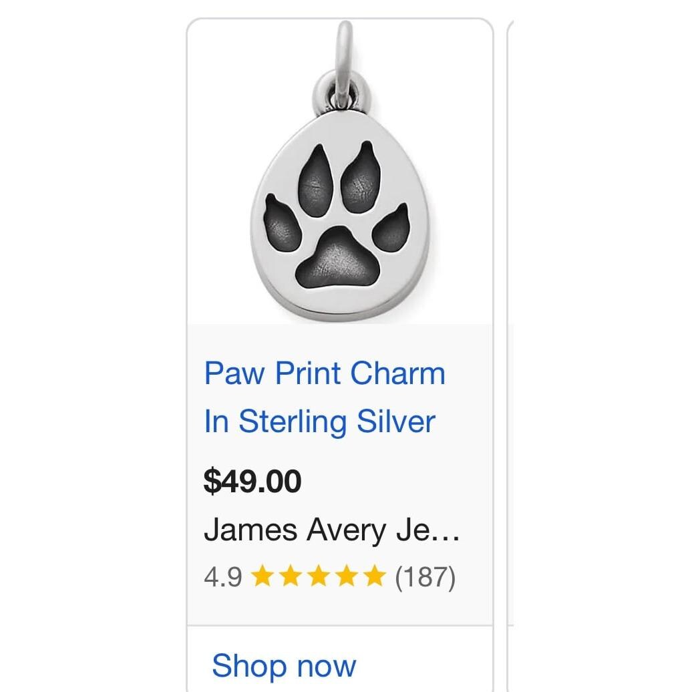The image size is (692, 692).
Task: Click the 4.9 rating number
Action: [222, 576]
